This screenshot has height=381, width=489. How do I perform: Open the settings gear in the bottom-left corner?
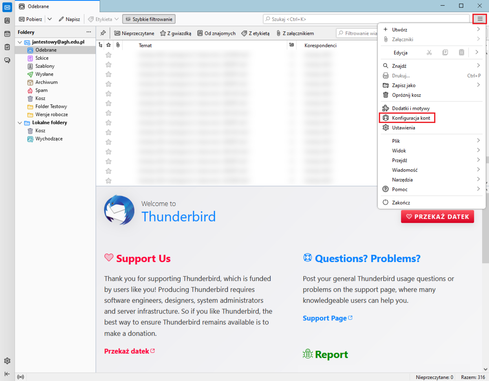tap(7, 361)
